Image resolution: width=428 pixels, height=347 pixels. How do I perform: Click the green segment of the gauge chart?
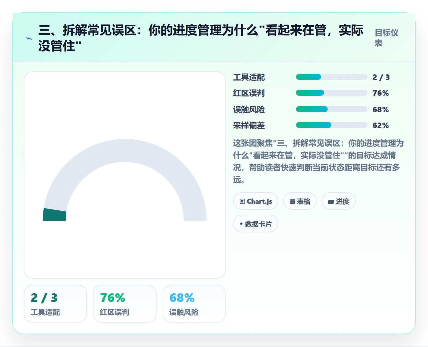coord(54,215)
